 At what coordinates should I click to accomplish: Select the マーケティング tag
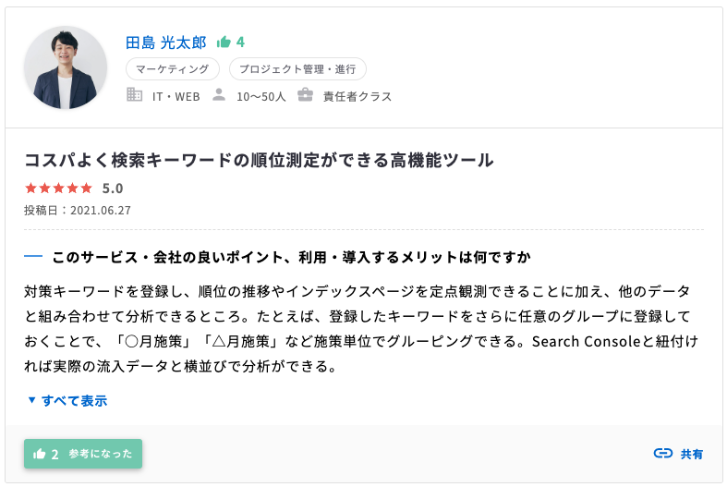click(x=172, y=69)
